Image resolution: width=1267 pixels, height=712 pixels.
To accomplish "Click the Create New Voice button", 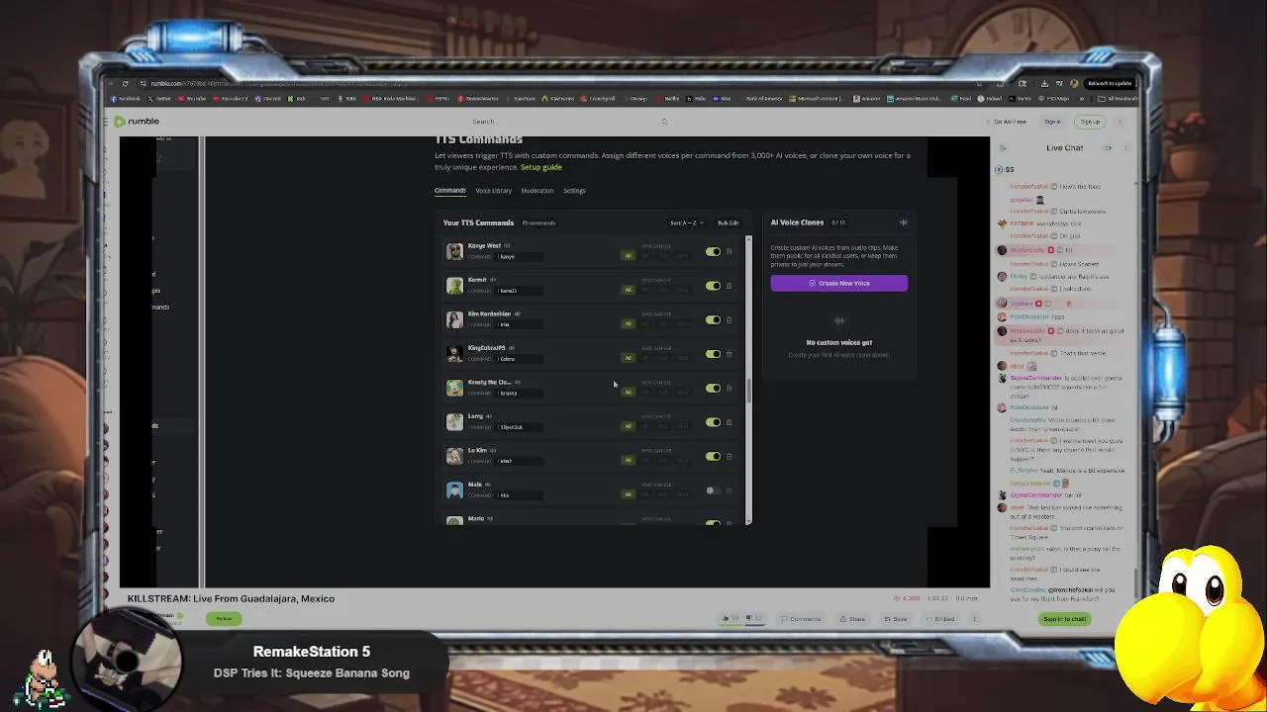I will 839,283.
